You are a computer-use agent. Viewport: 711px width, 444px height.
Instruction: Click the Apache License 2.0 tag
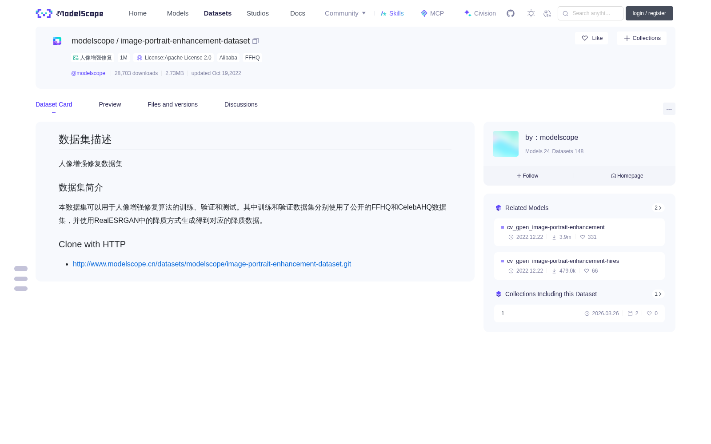pyautogui.click(x=174, y=58)
